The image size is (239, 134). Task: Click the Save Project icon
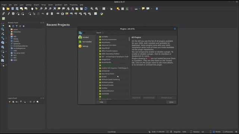(x=12, y=9)
